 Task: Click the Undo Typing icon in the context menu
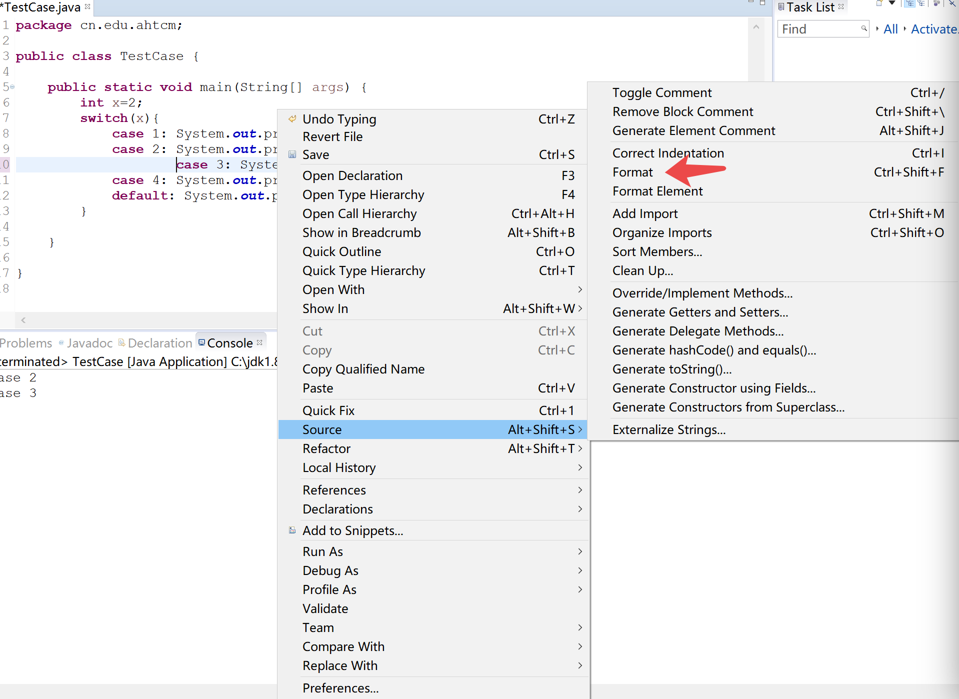click(x=292, y=119)
